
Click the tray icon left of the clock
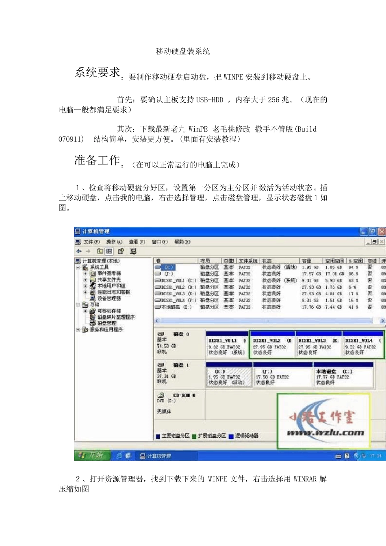click(363, 456)
